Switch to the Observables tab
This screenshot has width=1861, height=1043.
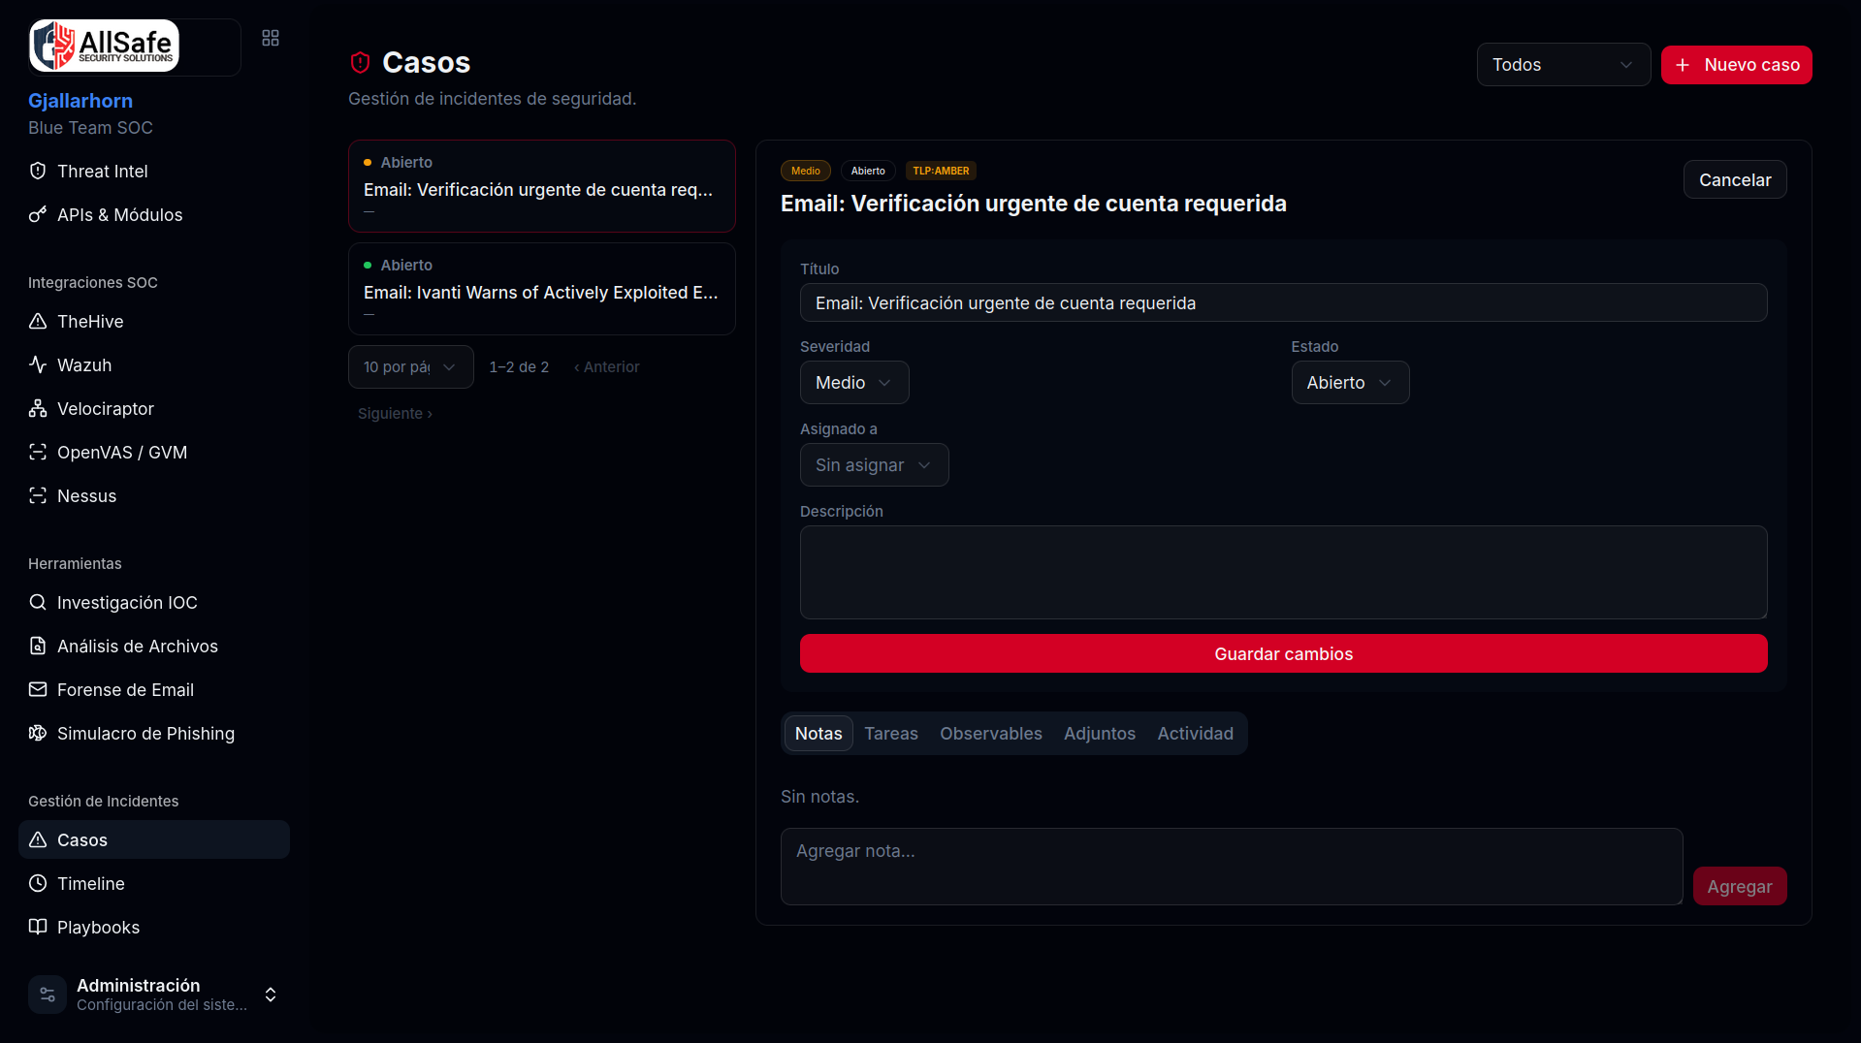point(990,734)
